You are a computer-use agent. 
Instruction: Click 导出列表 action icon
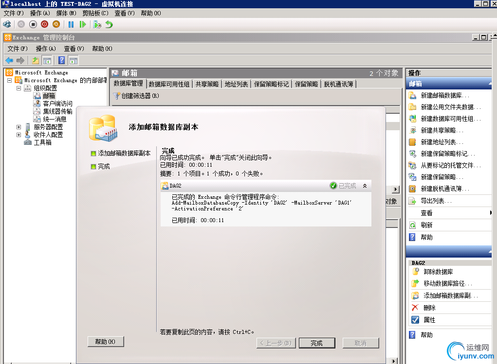412,201
